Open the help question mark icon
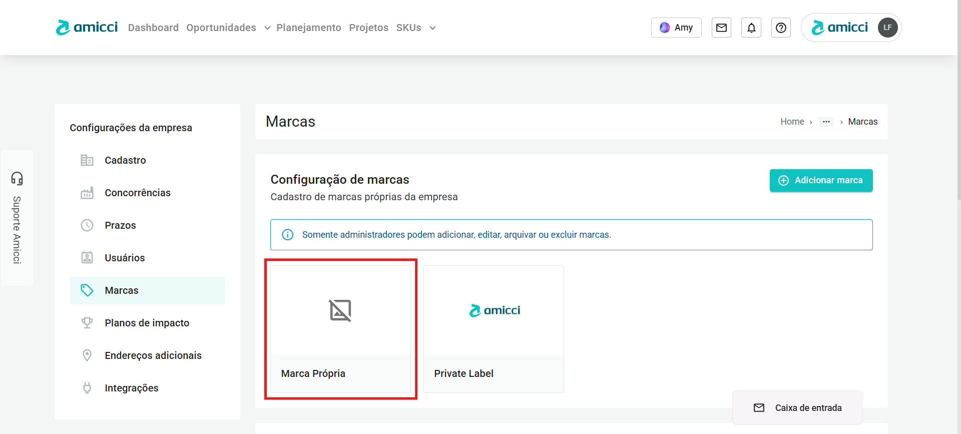961x434 pixels. tap(781, 28)
